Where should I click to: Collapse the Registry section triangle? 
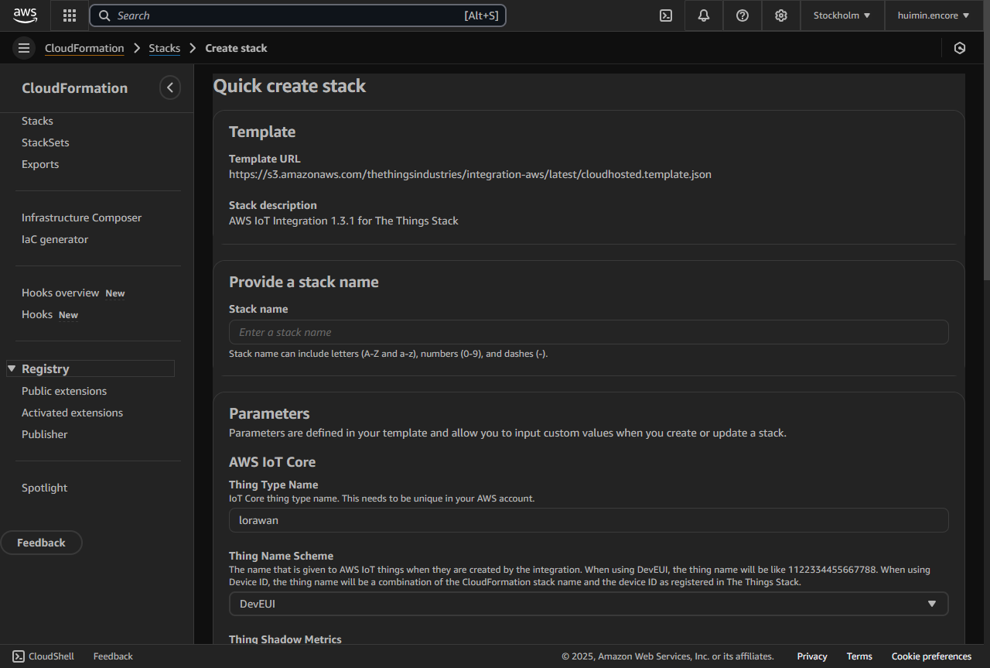pos(12,368)
